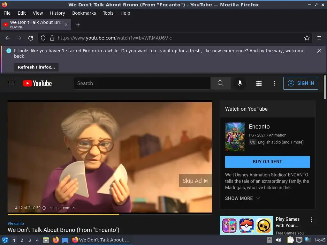
Task: Switch to workspace 4
Action: (37, 240)
